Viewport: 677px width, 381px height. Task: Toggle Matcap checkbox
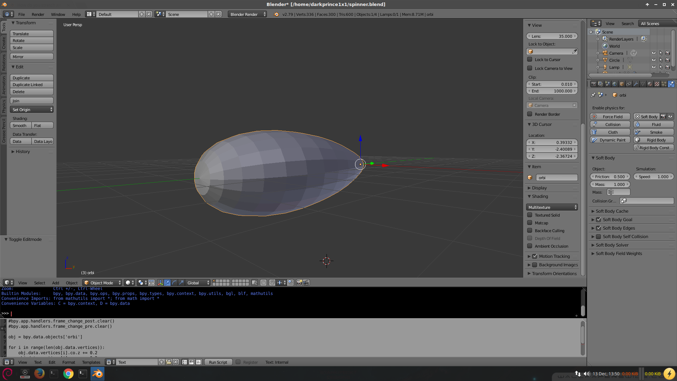click(530, 223)
